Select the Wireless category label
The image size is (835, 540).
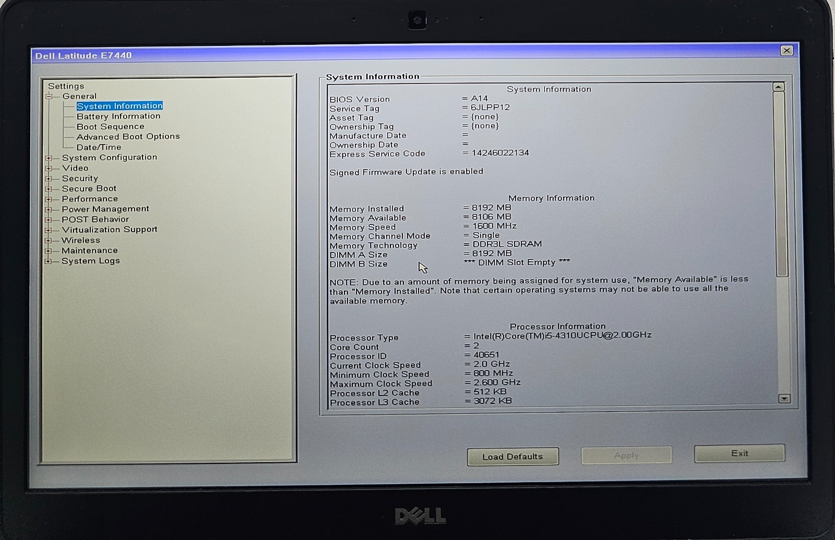click(81, 240)
